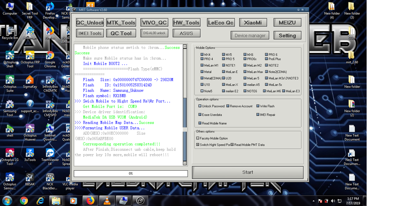Open Firefox from the taskbar

click(90, 200)
